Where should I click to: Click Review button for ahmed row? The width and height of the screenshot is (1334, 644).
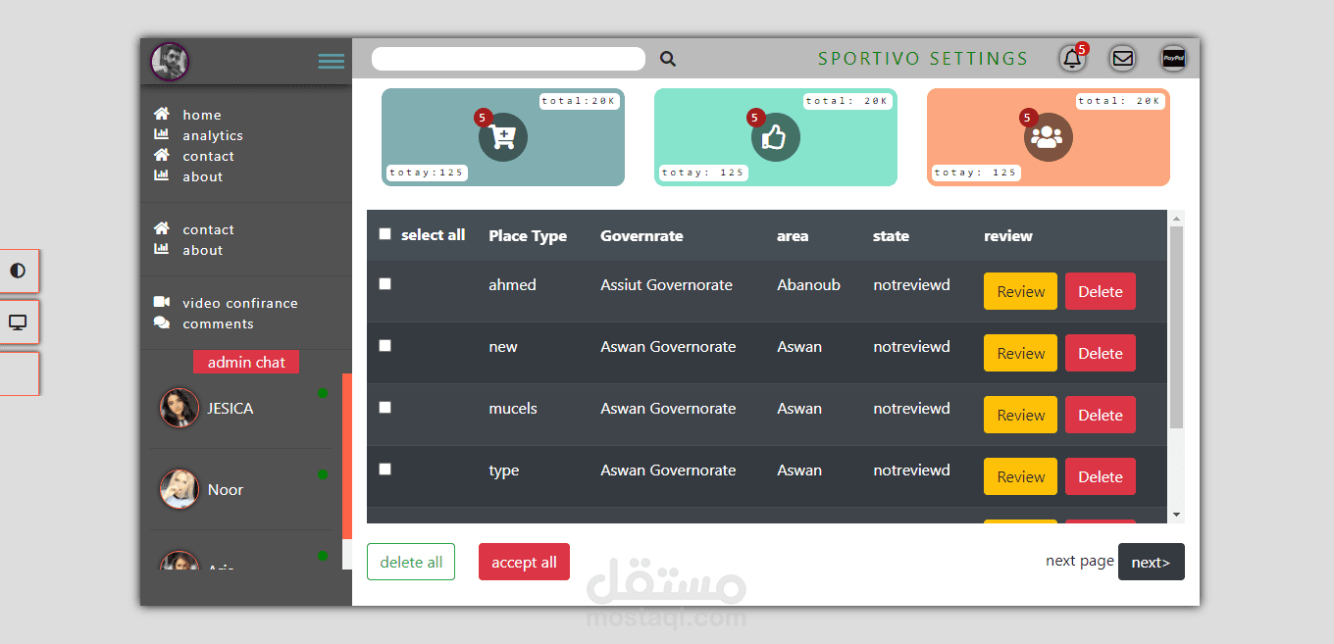coord(1020,291)
